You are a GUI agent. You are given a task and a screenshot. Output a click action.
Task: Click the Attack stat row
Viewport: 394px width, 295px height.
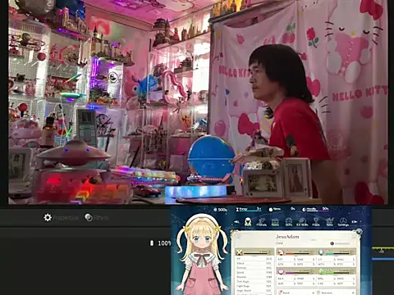pos(254,263)
